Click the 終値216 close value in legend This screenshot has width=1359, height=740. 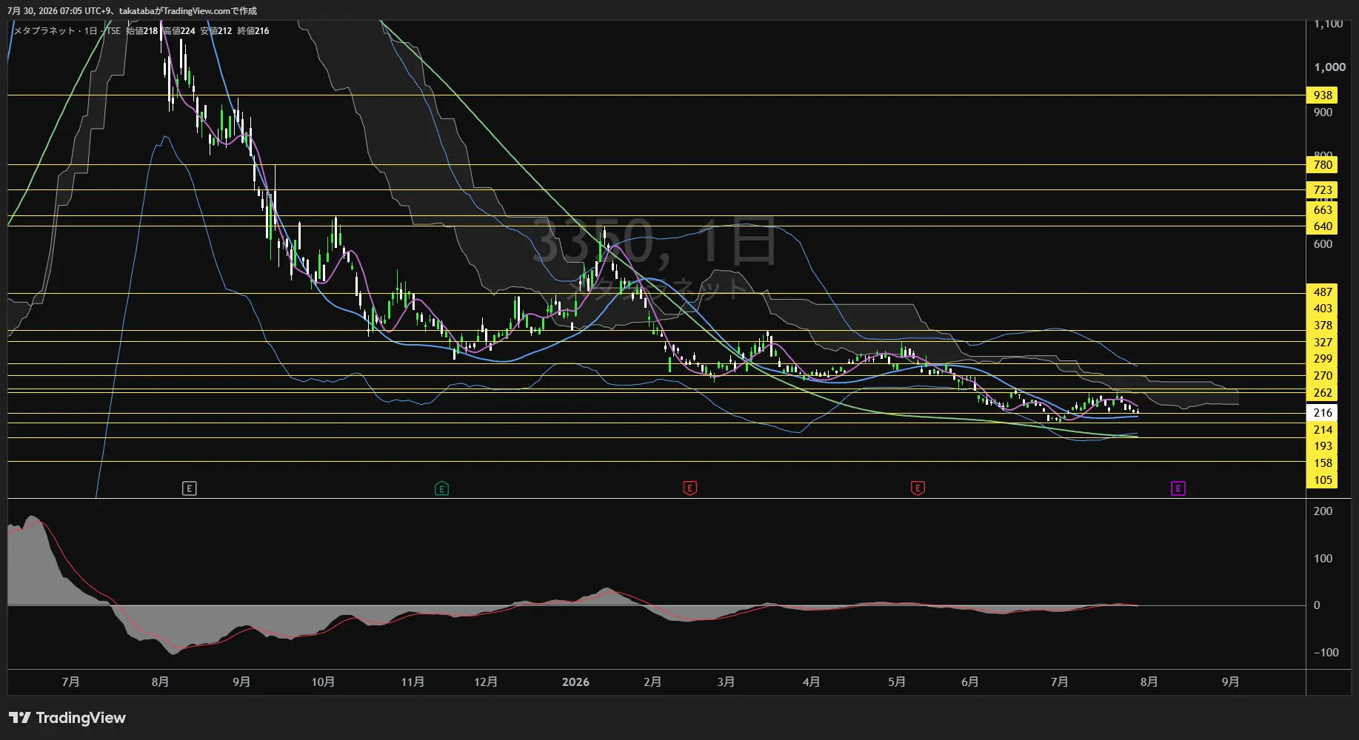coord(253,31)
